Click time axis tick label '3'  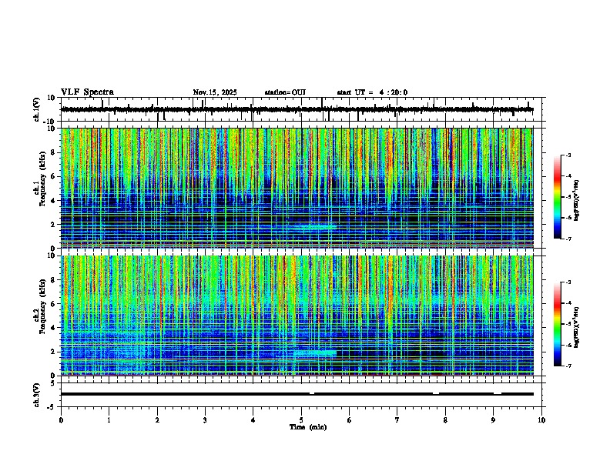point(206,420)
